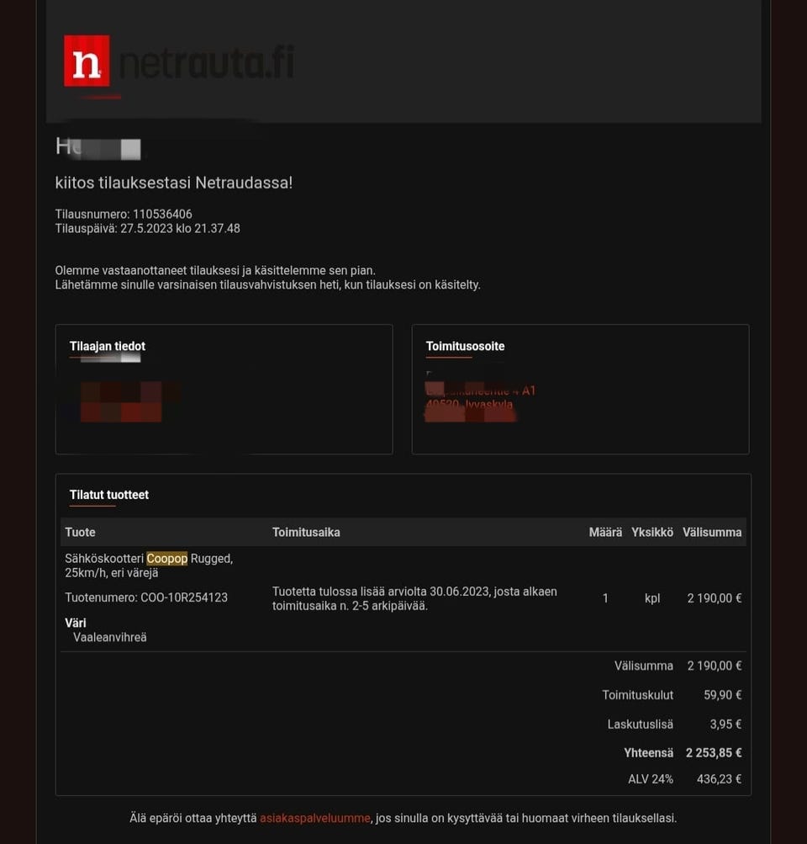
Task: Click 'Yhteensä' label
Action: point(648,753)
